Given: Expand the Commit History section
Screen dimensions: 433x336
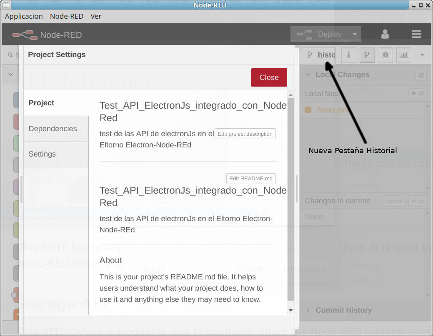Looking at the screenshot, I should (308, 310).
